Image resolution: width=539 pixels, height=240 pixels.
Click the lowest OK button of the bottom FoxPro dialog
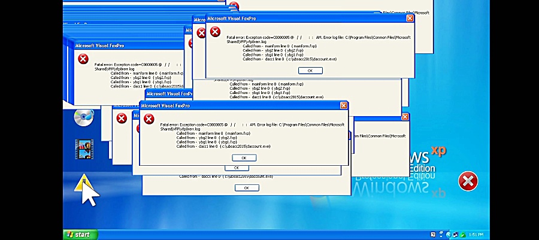pyautogui.click(x=247, y=188)
